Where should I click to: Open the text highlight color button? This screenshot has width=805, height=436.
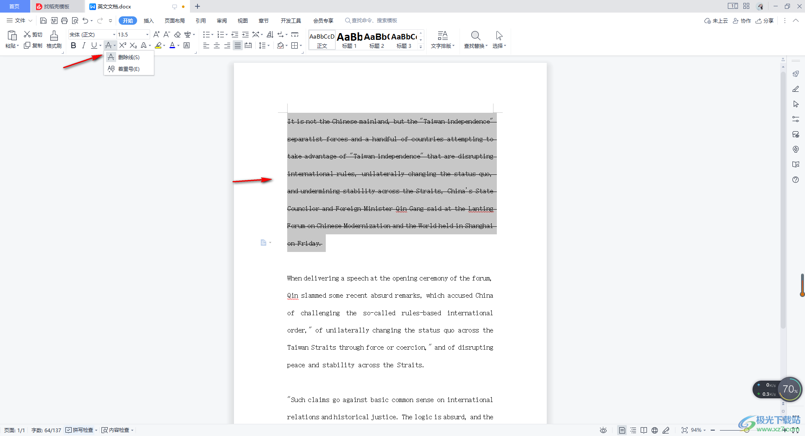[158, 45]
